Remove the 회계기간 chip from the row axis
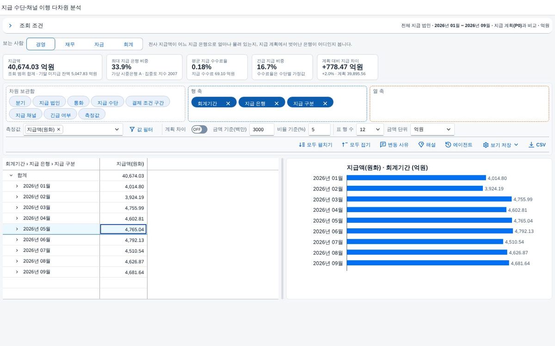The image size is (555, 346). [228, 103]
